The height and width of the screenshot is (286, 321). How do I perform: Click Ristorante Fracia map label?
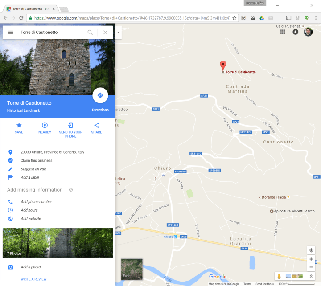pos(272,197)
